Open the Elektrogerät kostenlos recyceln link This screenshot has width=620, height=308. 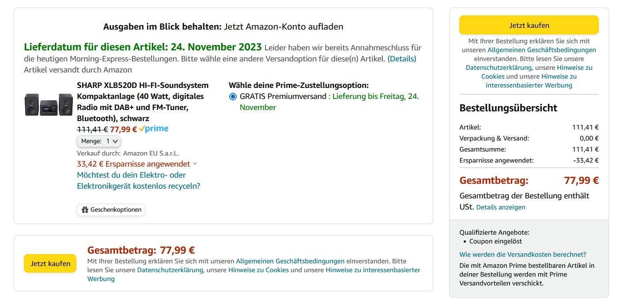click(x=139, y=180)
